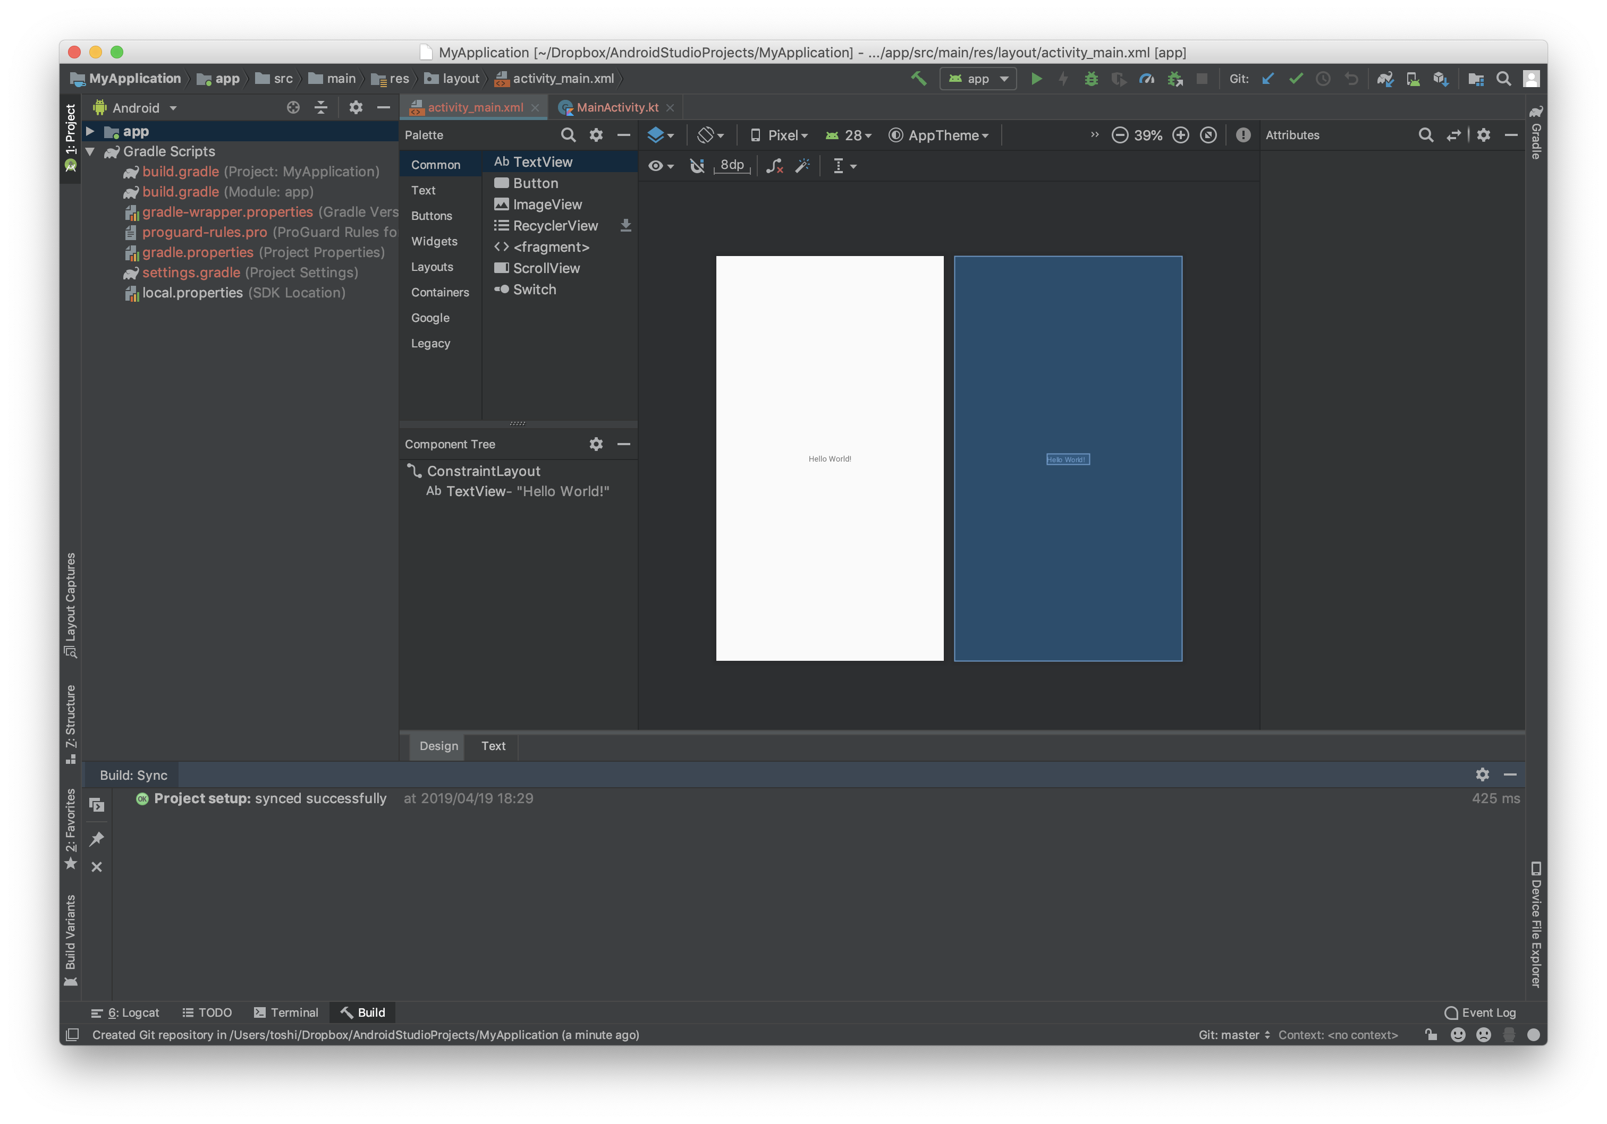This screenshot has width=1607, height=1124.
Task: Open API level 28 dropdown
Action: [848, 135]
